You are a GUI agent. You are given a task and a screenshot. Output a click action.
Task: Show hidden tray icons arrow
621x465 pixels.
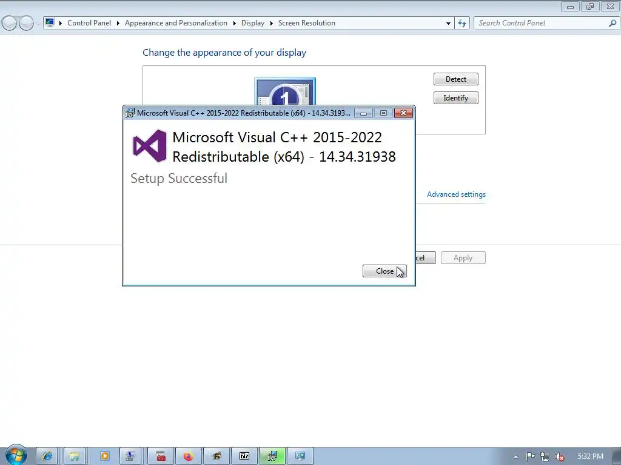515,457
